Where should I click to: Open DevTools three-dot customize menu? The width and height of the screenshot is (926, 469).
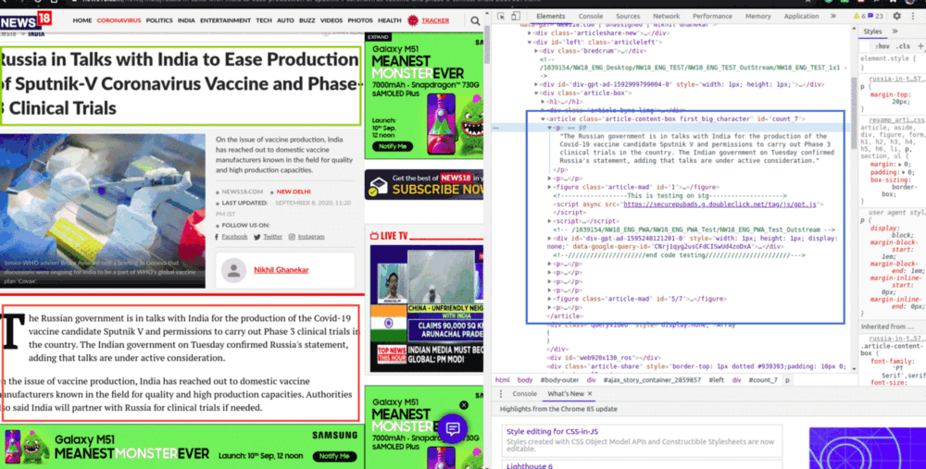[x=913, y=17]
